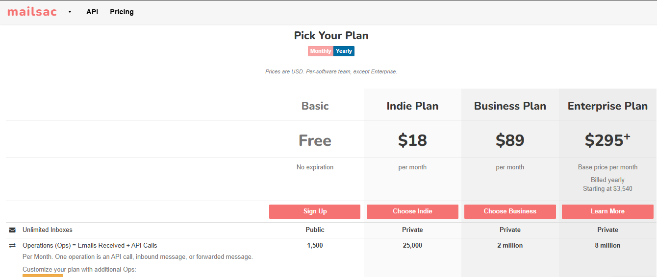
Task: Click the orange button under Customize your plan
Action: (43, 276)
